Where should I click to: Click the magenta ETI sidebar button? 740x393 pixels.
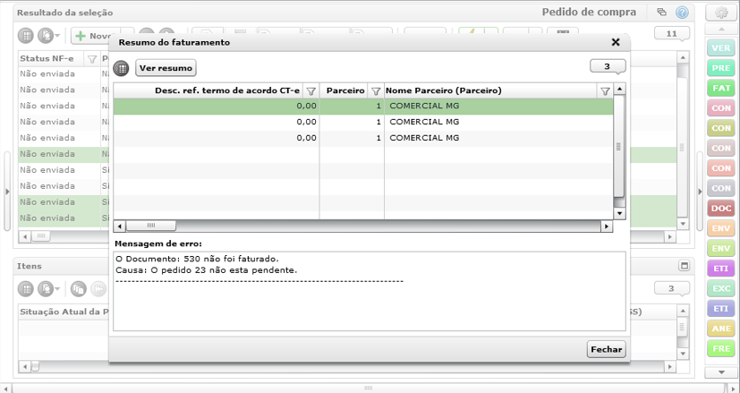coord(721,269)
